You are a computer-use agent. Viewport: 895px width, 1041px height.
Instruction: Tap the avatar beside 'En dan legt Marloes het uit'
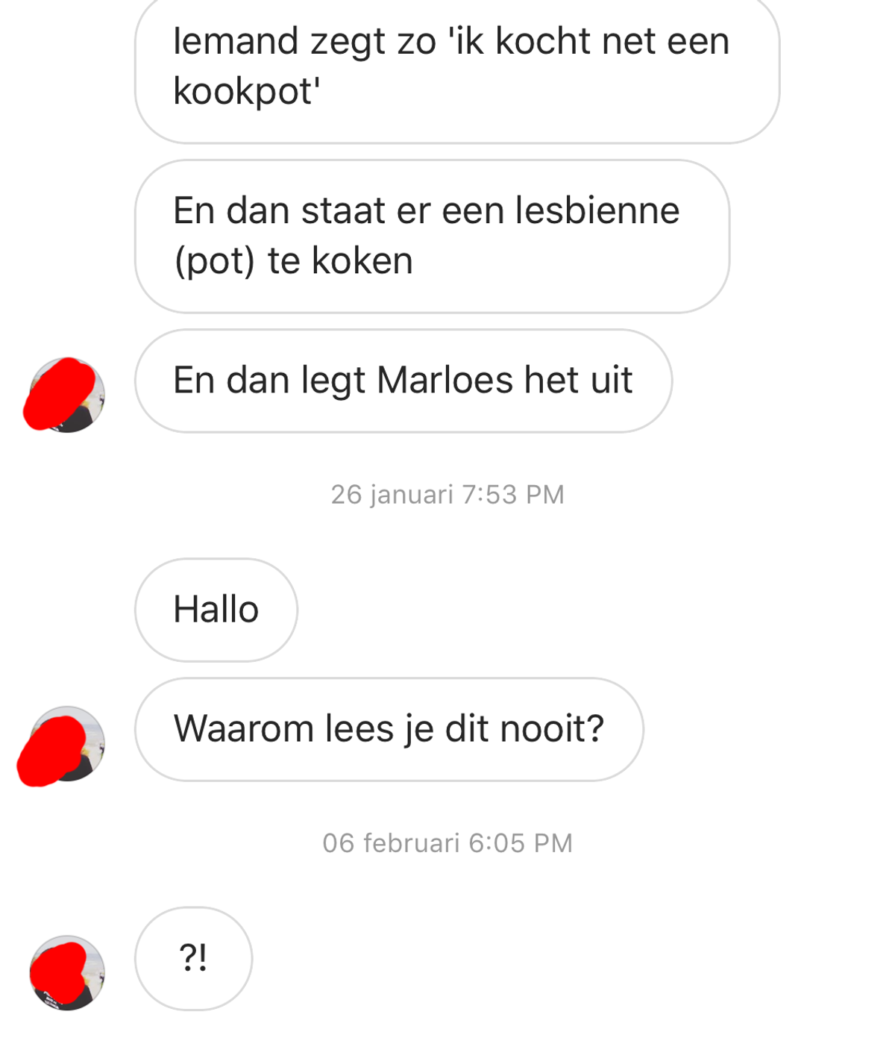(x=67, y=395)
